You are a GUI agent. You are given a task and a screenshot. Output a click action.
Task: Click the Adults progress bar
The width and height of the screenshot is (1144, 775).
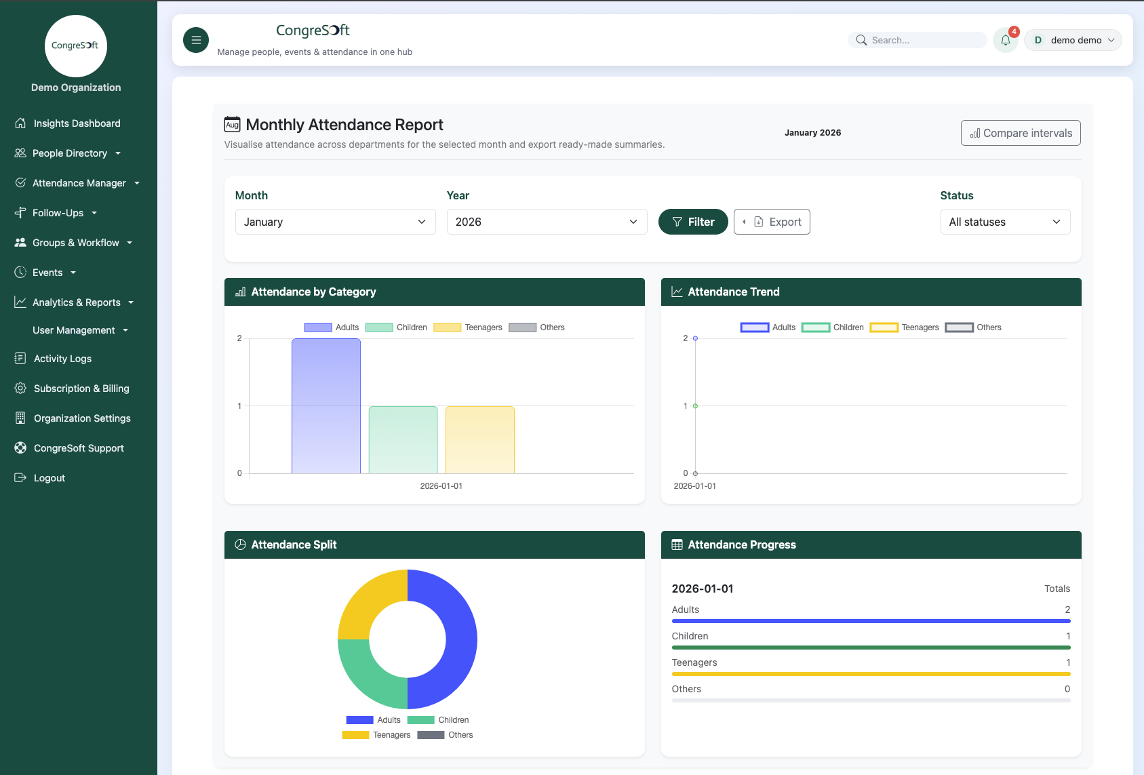[x=871, y=620]
